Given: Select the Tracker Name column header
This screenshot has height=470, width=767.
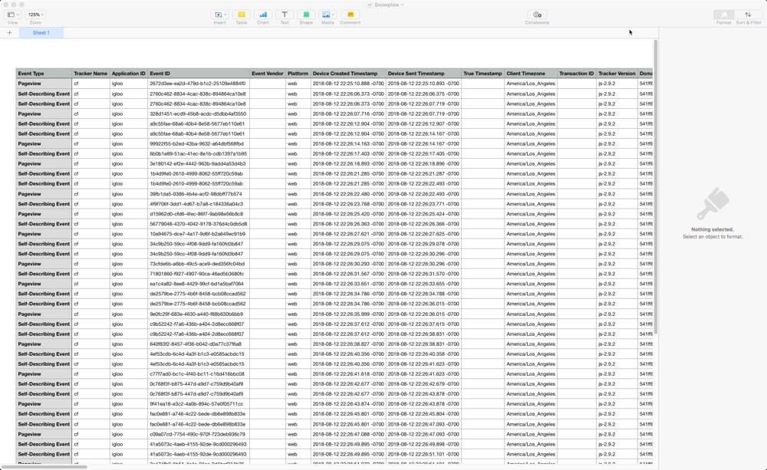Looking at the screenshot, I should click(x=91, y=74).
